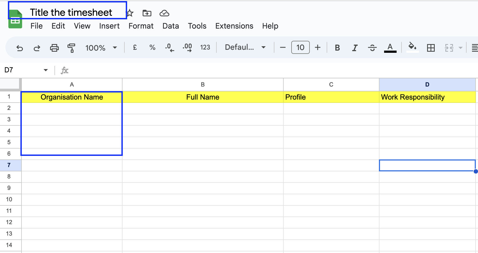Toggle Strikethrough formatting
This screenshot has width=478, height=253.
pos(372,48)
